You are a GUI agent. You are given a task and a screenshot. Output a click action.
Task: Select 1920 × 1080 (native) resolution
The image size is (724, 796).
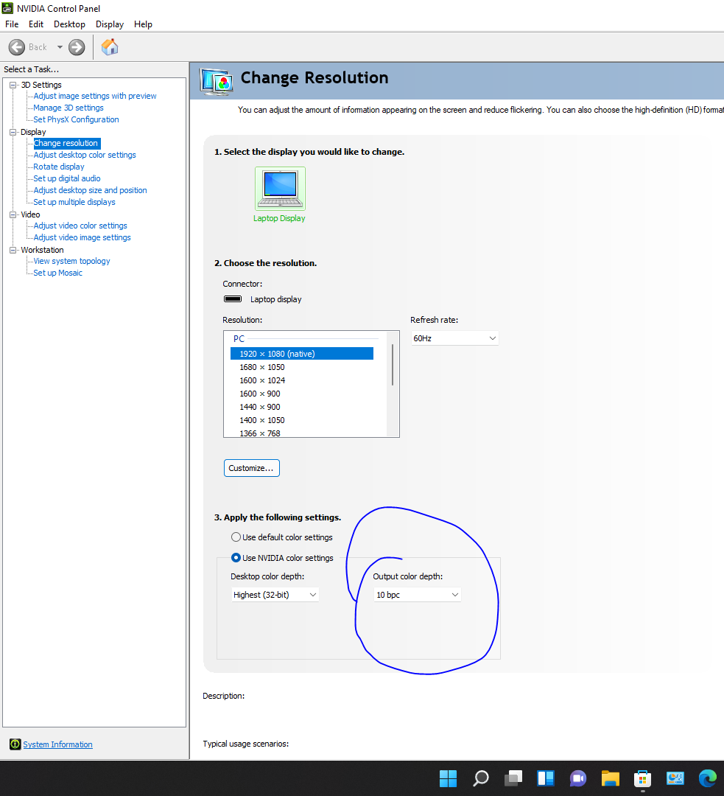tap(302, 354)
